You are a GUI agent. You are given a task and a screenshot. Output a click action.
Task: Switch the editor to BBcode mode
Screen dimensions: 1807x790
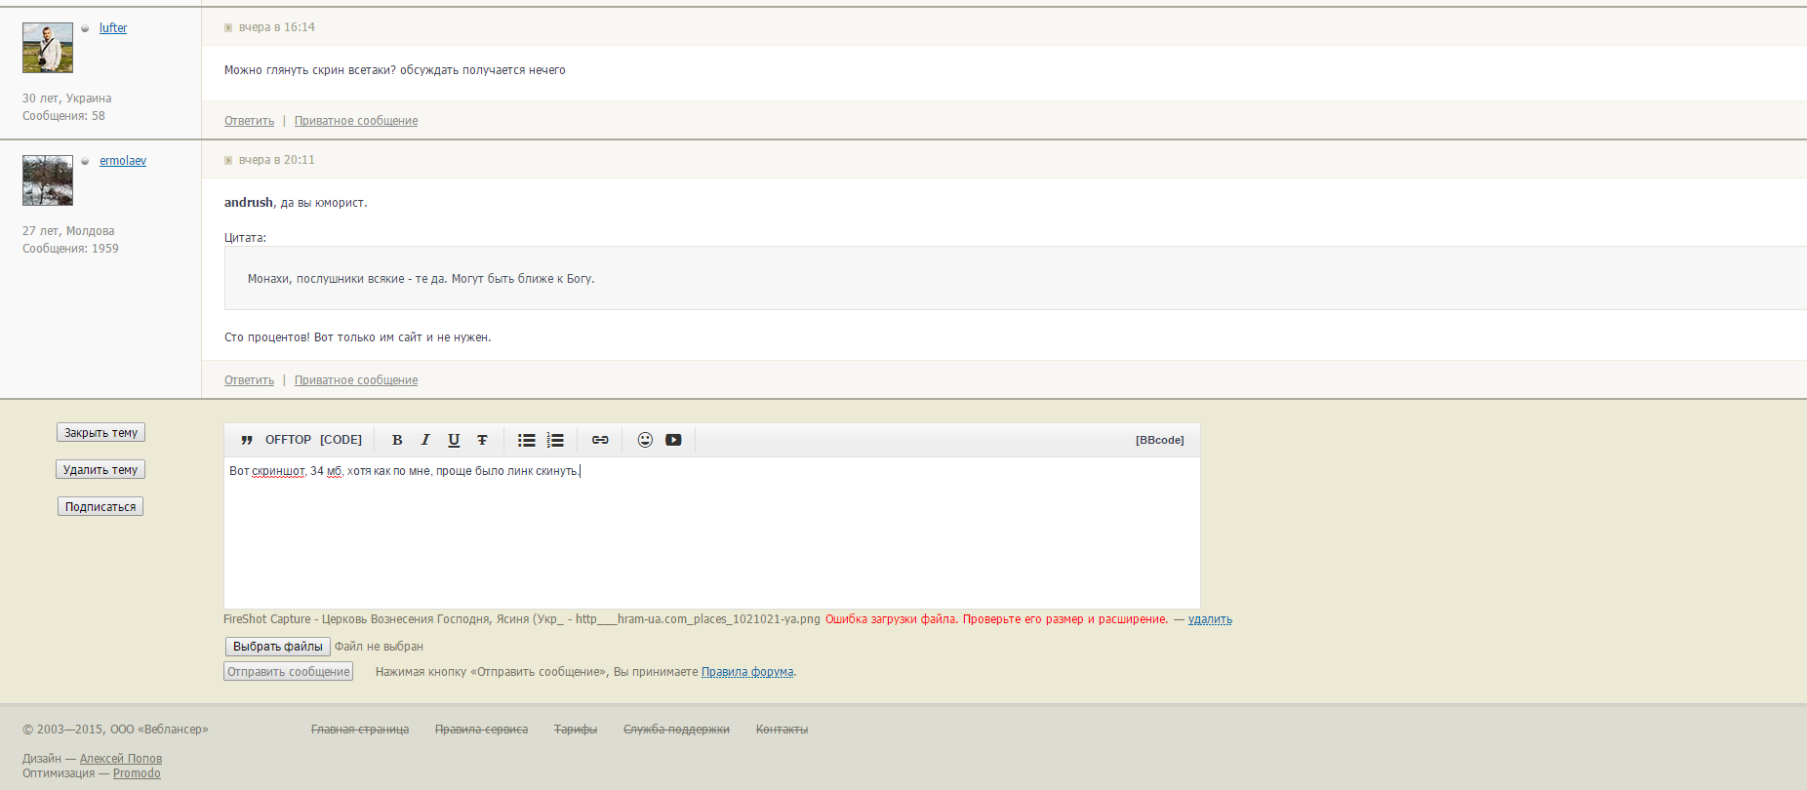[x=1159, y=440]
